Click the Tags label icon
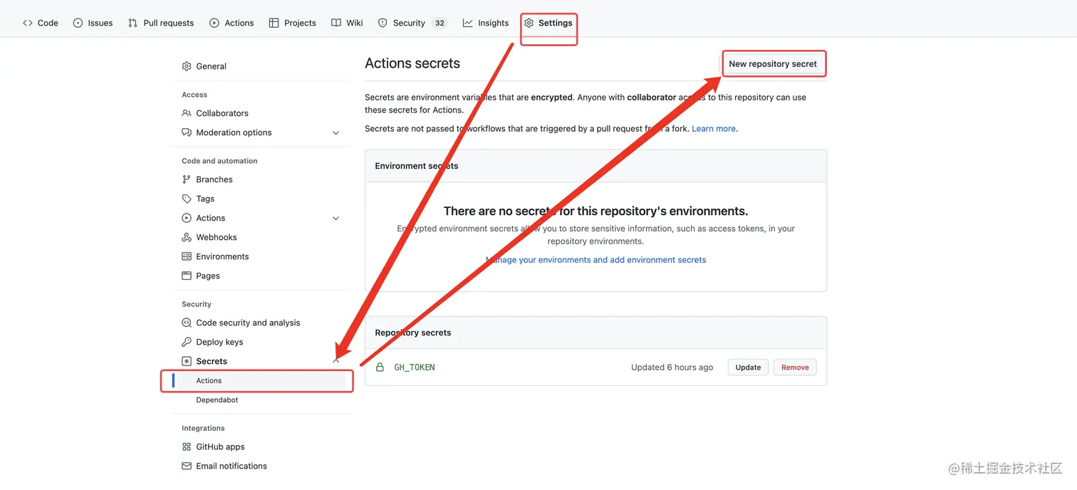This screenshot has width=1077, height=490. coord(187,199)
